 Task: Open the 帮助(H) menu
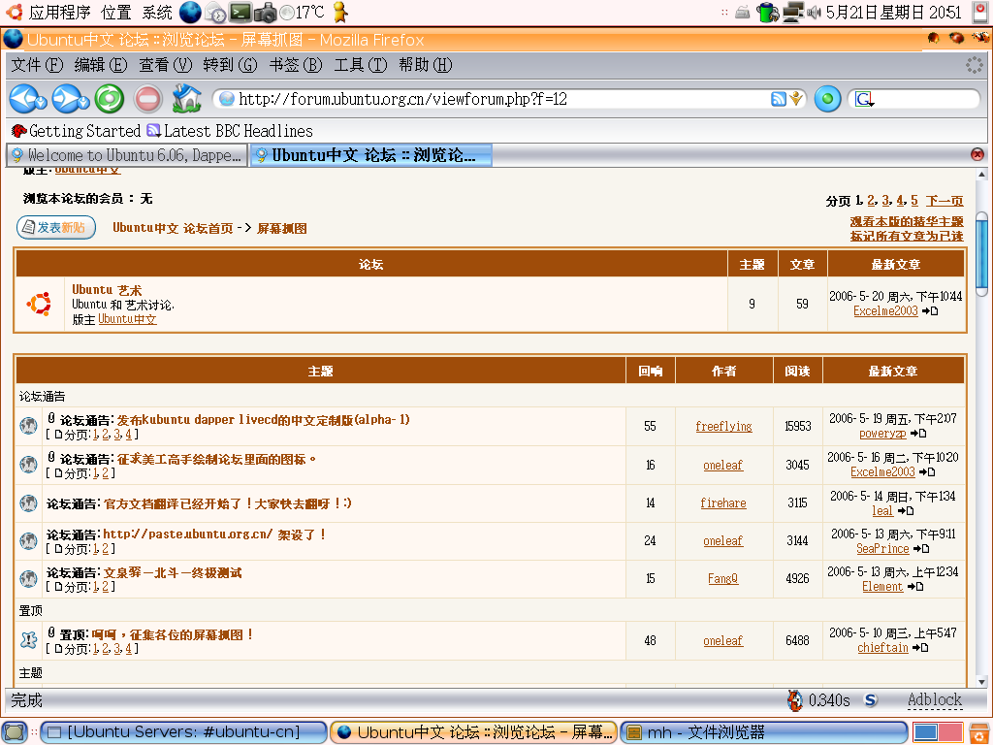tap(425, 65)
